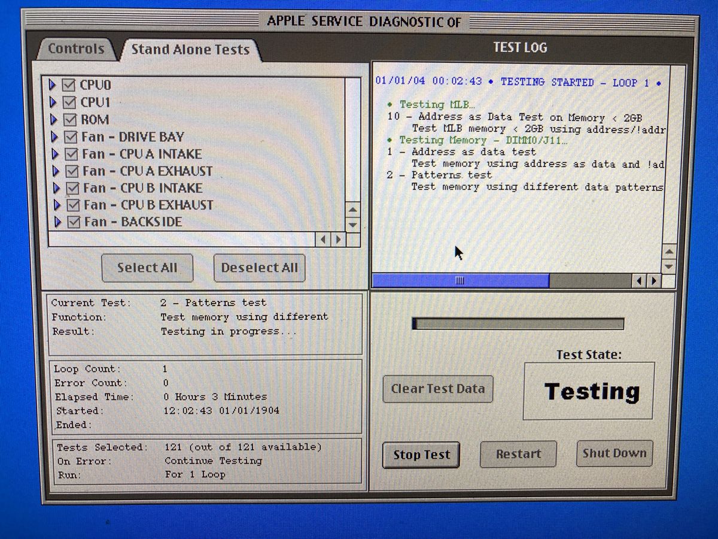Viewport: 718px width, 539px height.
Task: Toggle Fan - CPU A INTAKE checkbox
Action: pos(72,154)
